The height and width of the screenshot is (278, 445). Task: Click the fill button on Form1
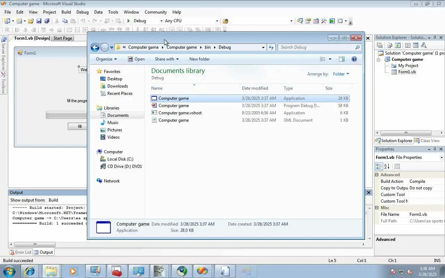(x=78, y=126)
